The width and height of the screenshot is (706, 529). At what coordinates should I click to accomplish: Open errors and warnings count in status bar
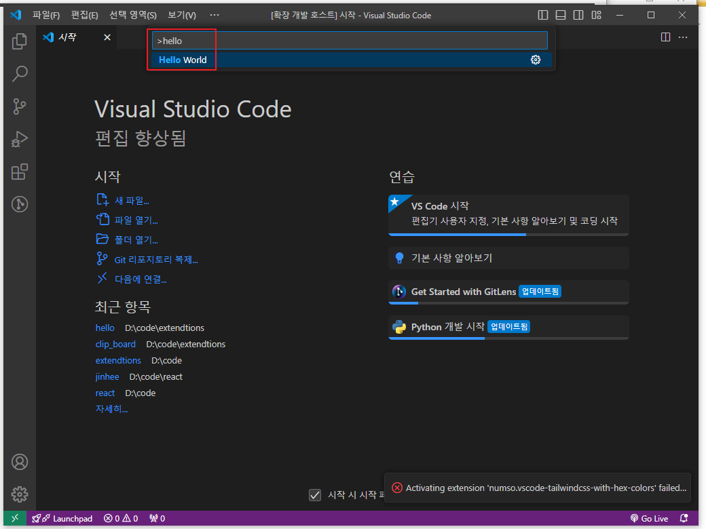coord(121,519)
